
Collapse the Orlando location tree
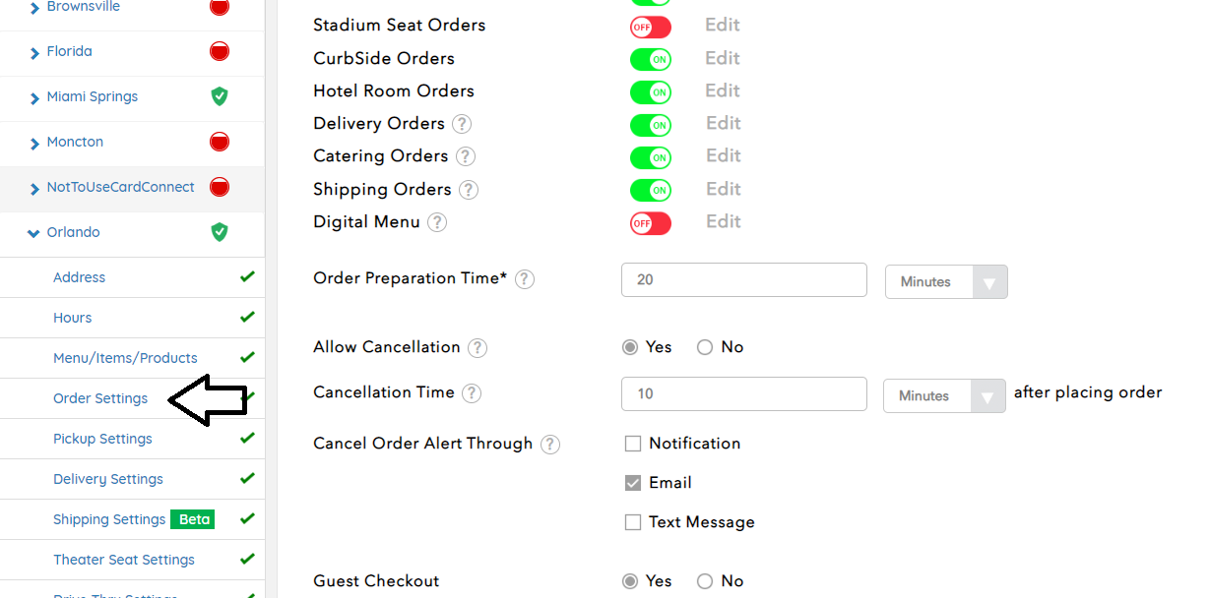34,233
